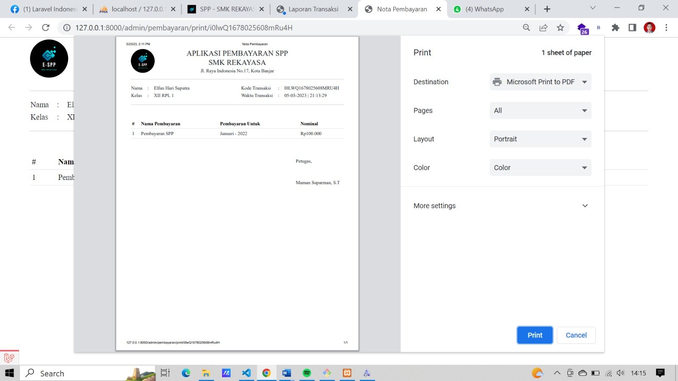Screen dimensions: 678x381
Task: Launch Visual Studio Code from taskbar
Action: tap(246, 373)
